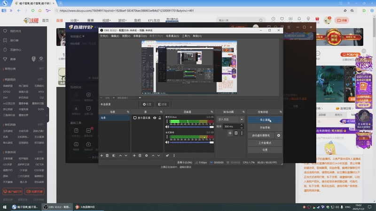The width and height of the screenshot is (376, 211).
Task: Mute the Desktop Audio speaker icon
Action: tap(167, 143)
